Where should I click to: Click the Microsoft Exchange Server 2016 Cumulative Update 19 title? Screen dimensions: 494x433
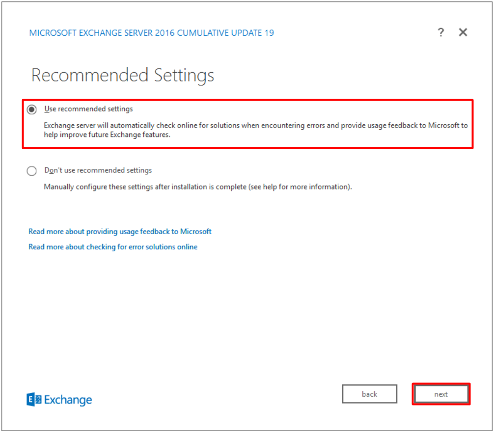pyautogui.click(x=152, y=33)
